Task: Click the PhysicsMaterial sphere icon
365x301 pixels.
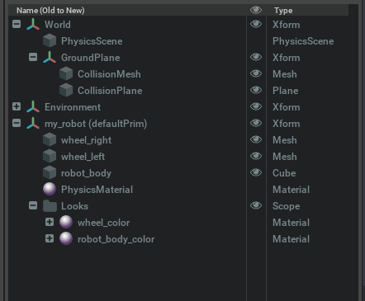Action: point(50,189)
